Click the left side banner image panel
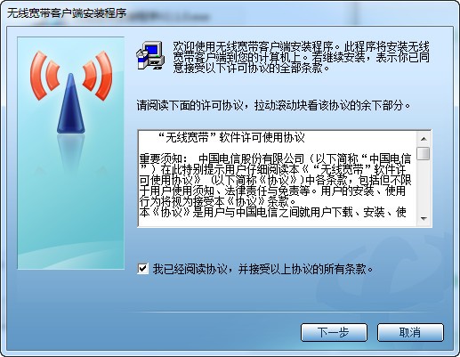Image resolution: width=460 pixels, height=357 pixels. 71,153
